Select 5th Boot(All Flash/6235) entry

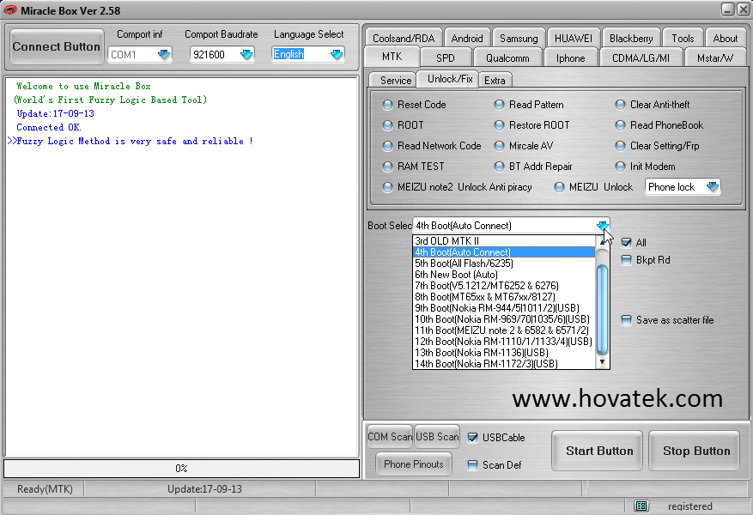tap(503, 264)
